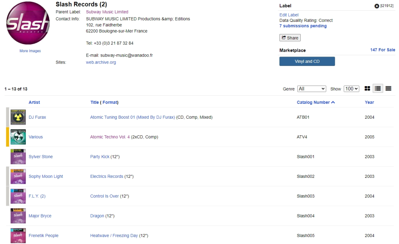Click catalog number ATV4
The height and width of the screenshot is (244, 399).
click(302, 137)
